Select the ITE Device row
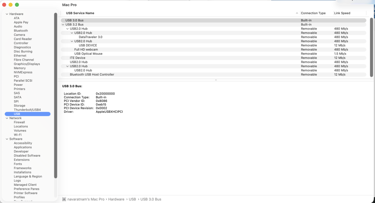375x203 pixels. 213,58
